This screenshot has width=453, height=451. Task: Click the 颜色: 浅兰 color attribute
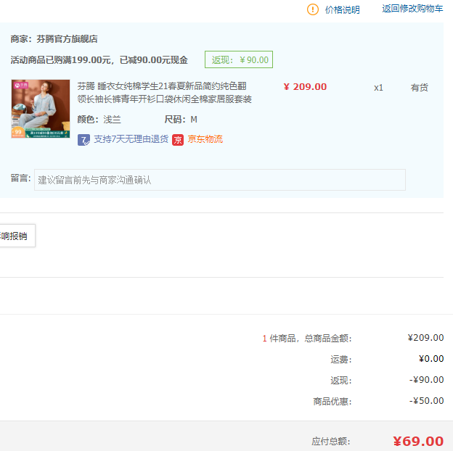coord(99,120)
